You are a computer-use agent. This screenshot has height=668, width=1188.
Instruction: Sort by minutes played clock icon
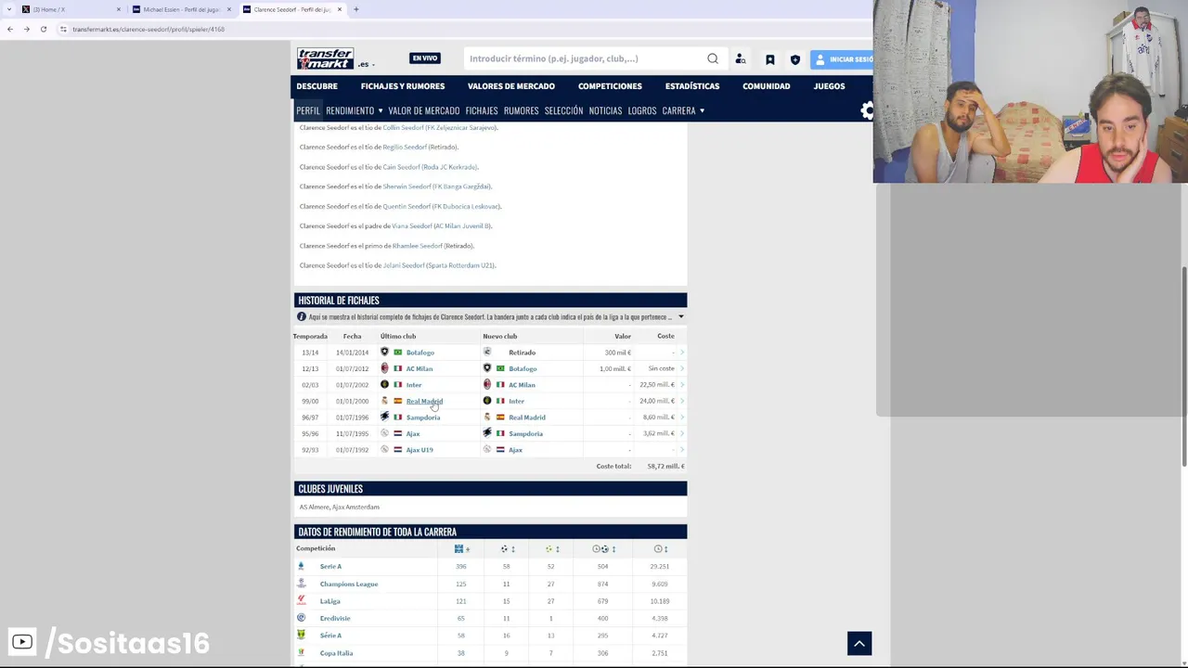661,549
